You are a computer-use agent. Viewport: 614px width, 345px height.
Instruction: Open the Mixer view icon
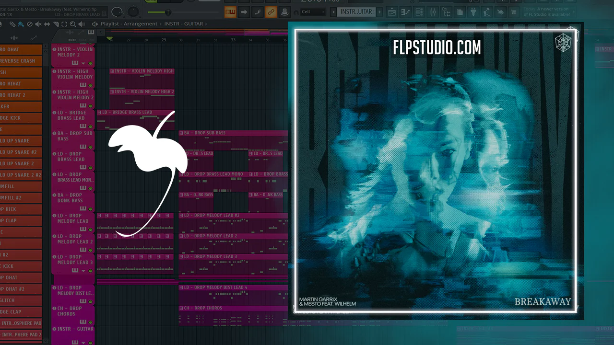tap(433, 12)
